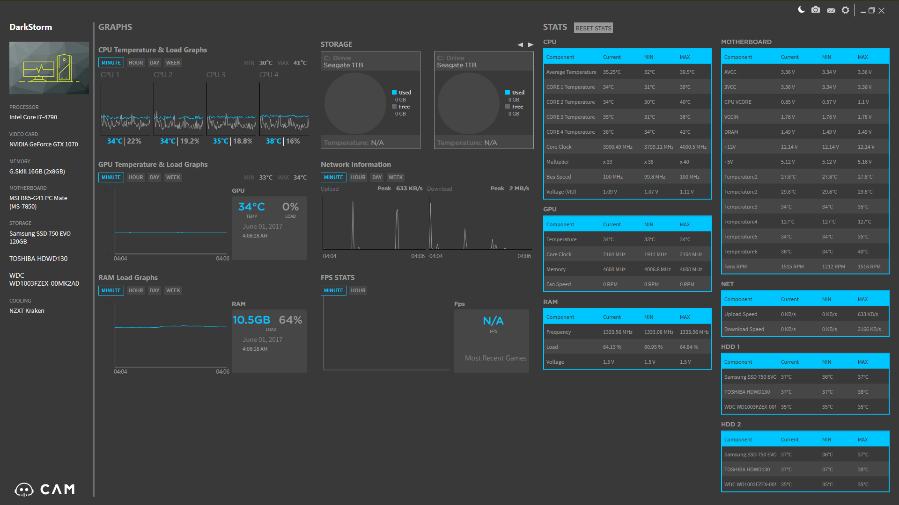Click Frequency row in RAM table
Viewport: 899px width, 505px height.
click(x=627, y=332)
